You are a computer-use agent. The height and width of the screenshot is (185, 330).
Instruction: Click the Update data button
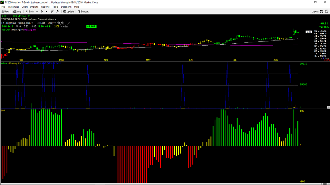point(69,12)
